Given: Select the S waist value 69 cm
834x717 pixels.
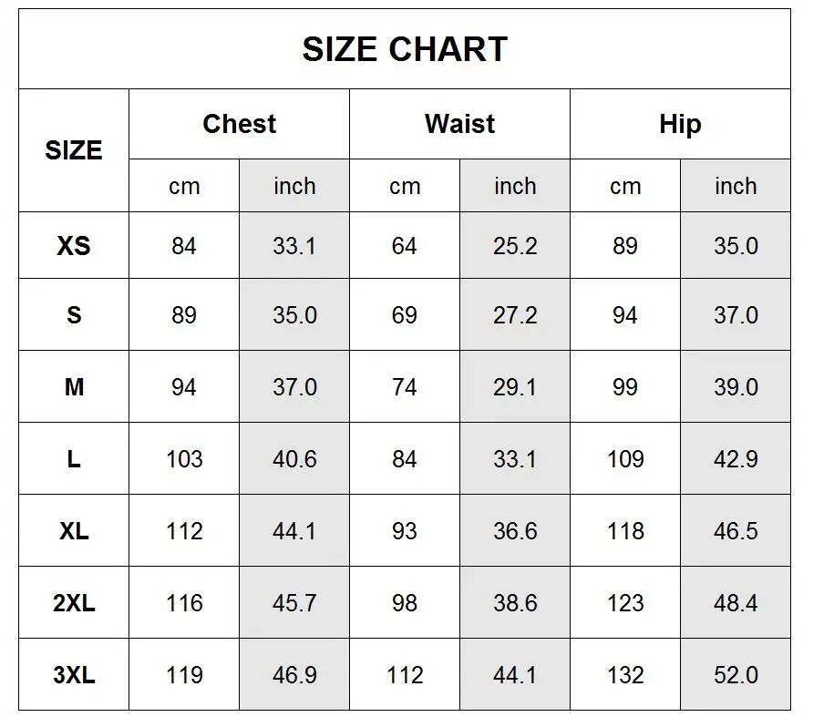Looking at the screenshot, I should [405, 315].
